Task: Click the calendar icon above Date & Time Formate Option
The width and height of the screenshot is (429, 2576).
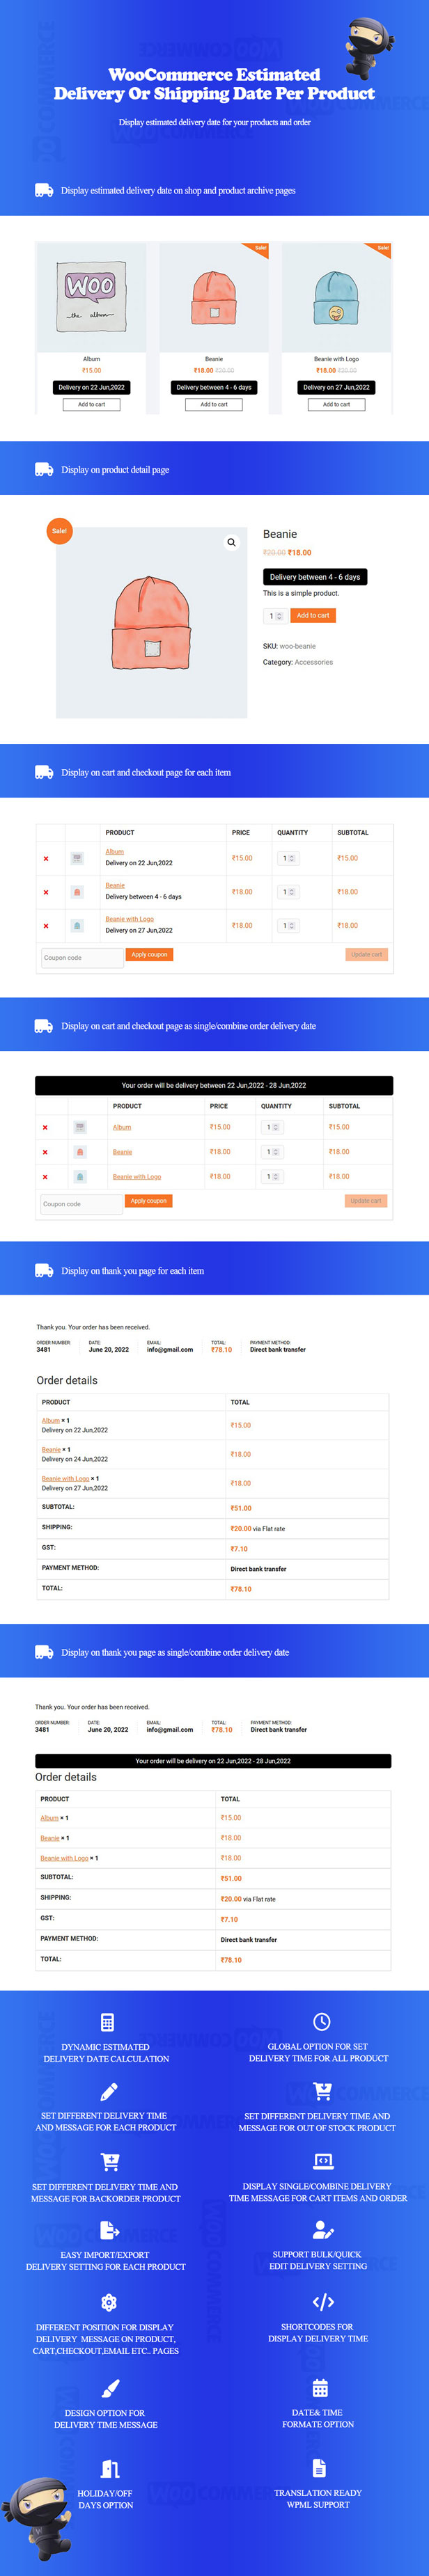Action: [320, 2388]
